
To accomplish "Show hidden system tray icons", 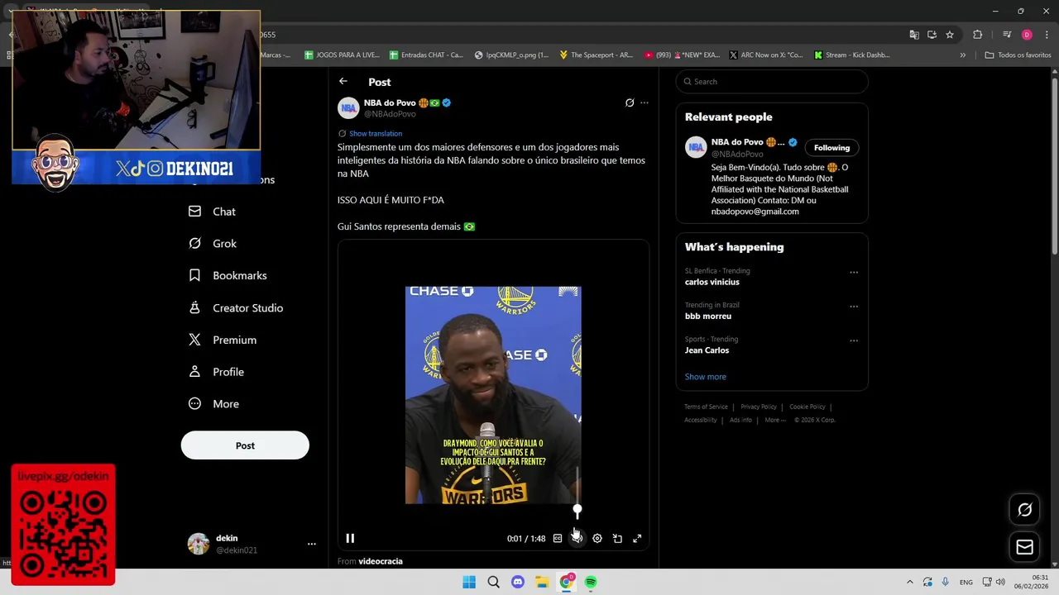I will point(910,582).
